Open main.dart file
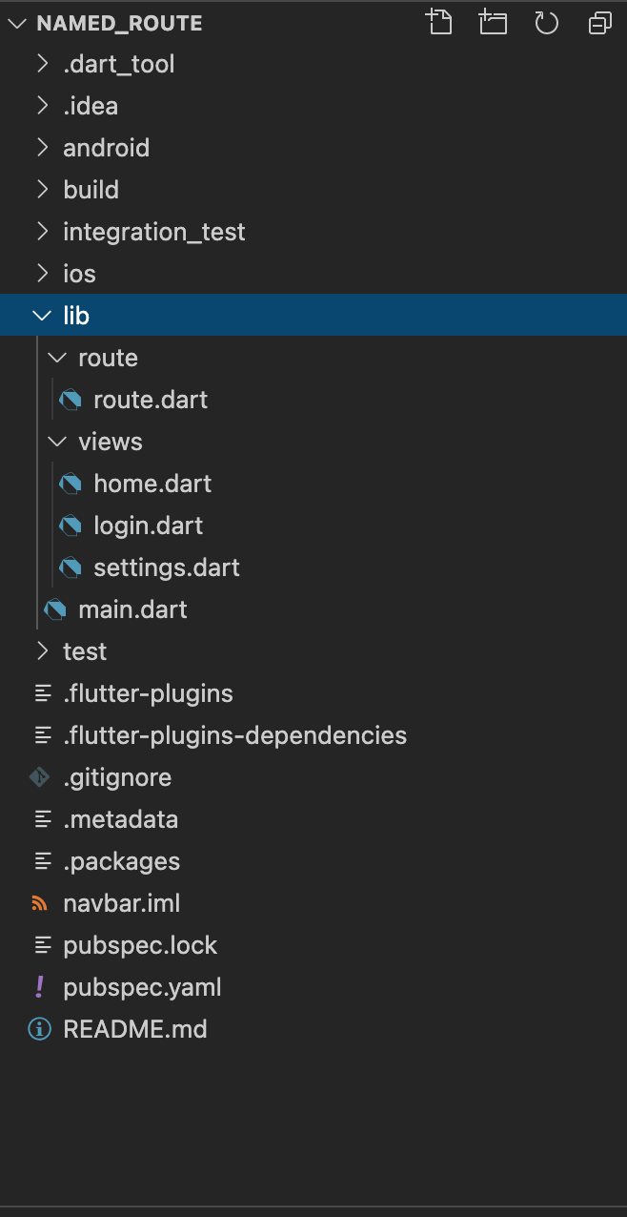Viewport: 627px width, 1217px height. click(313, 609)
